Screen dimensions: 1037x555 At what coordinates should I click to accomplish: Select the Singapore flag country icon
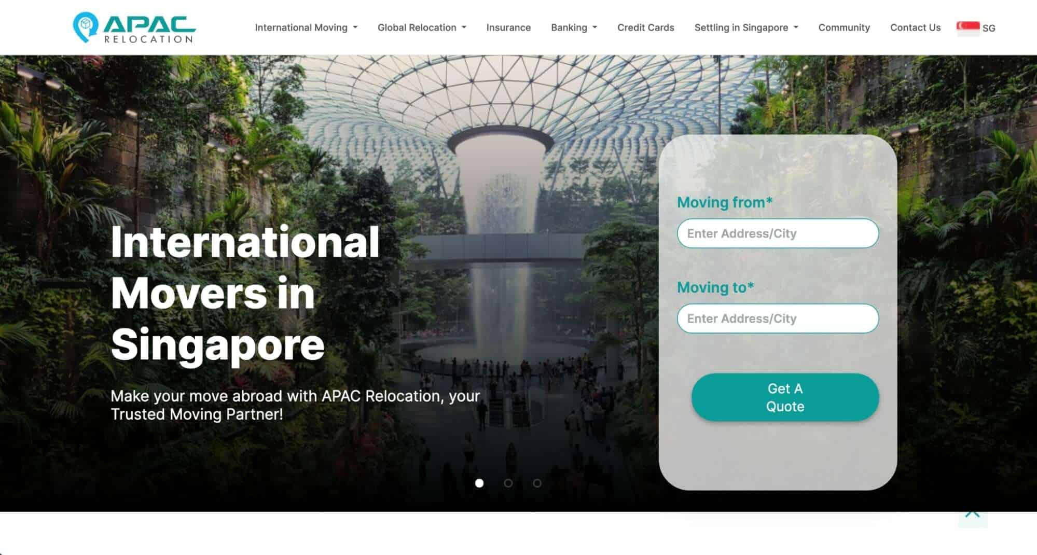coord(968,28)
